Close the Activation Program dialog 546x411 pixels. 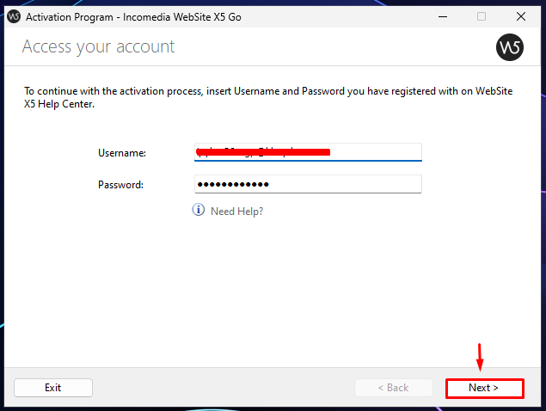(x=521, y=16)
